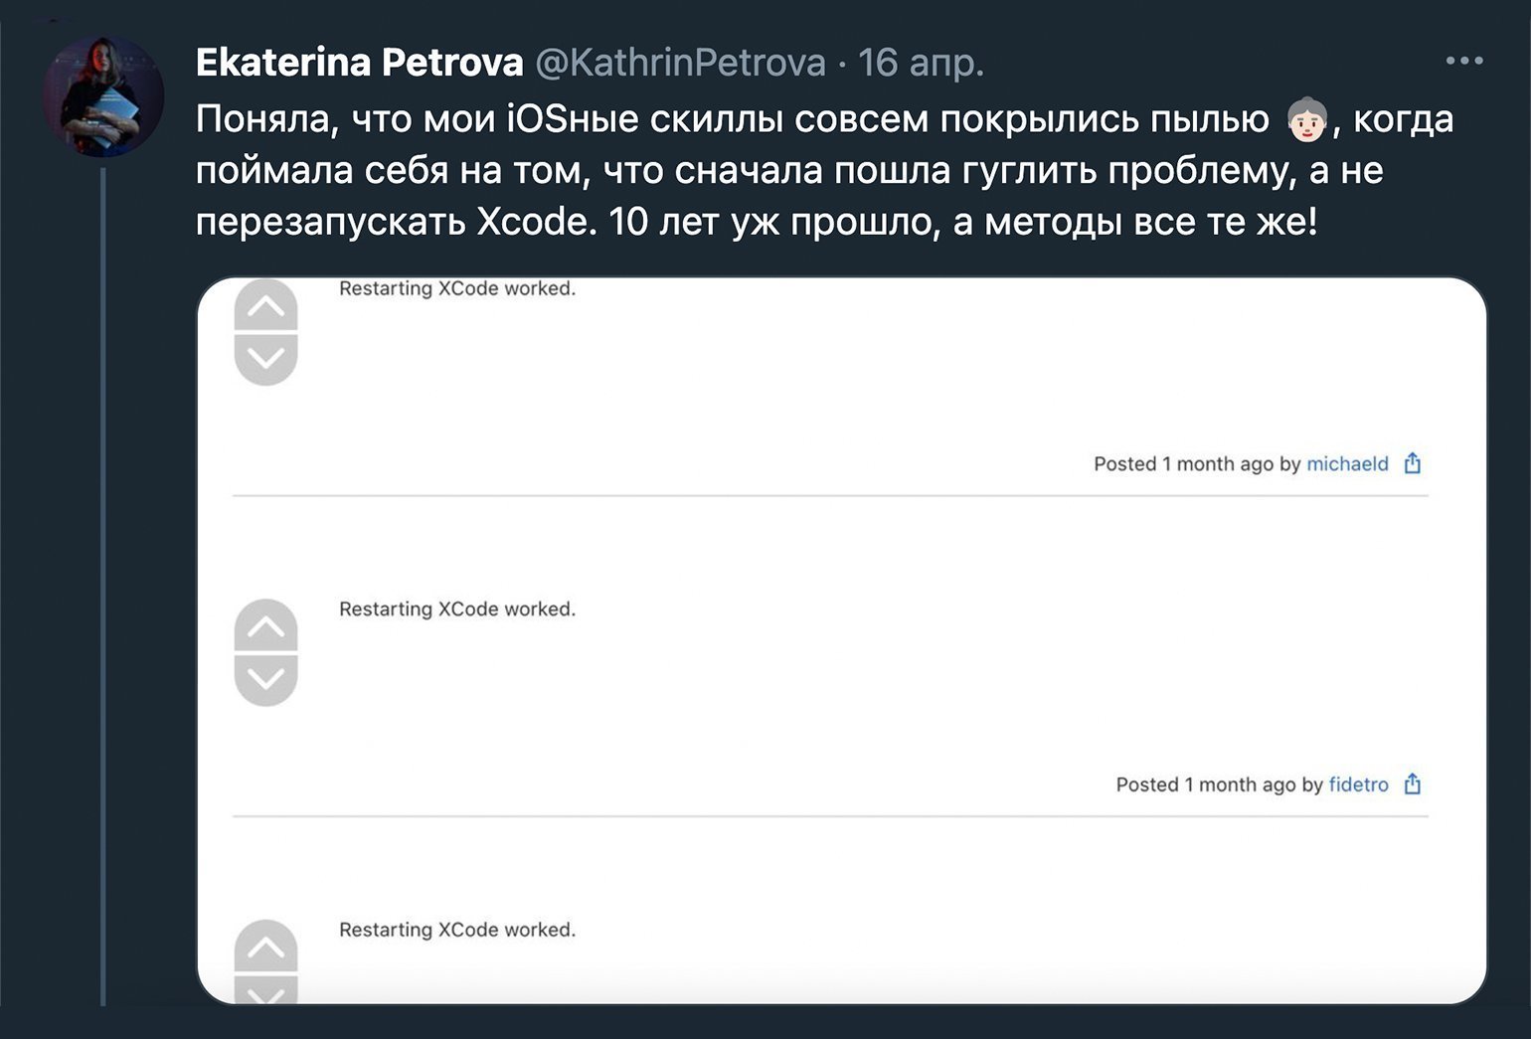The height and width of the screenshot is (1039, 1531).
Task: Open michaeld's user profile link
Action: tap(1347, 463)
